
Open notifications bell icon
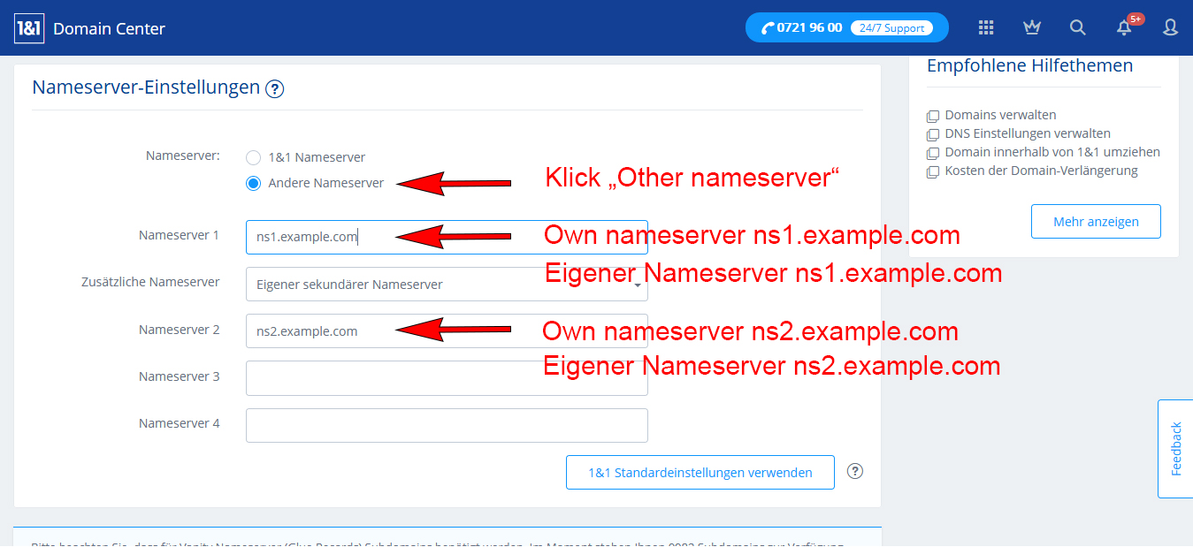pyautogui.click(x=1124, y=27)
